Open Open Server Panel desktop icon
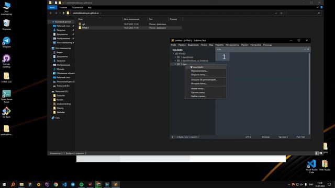This screenshot has width=335, height=188. [7, 96]
